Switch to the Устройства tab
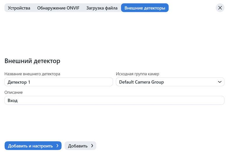Screen dimensions: 227x152 (19, 8)
